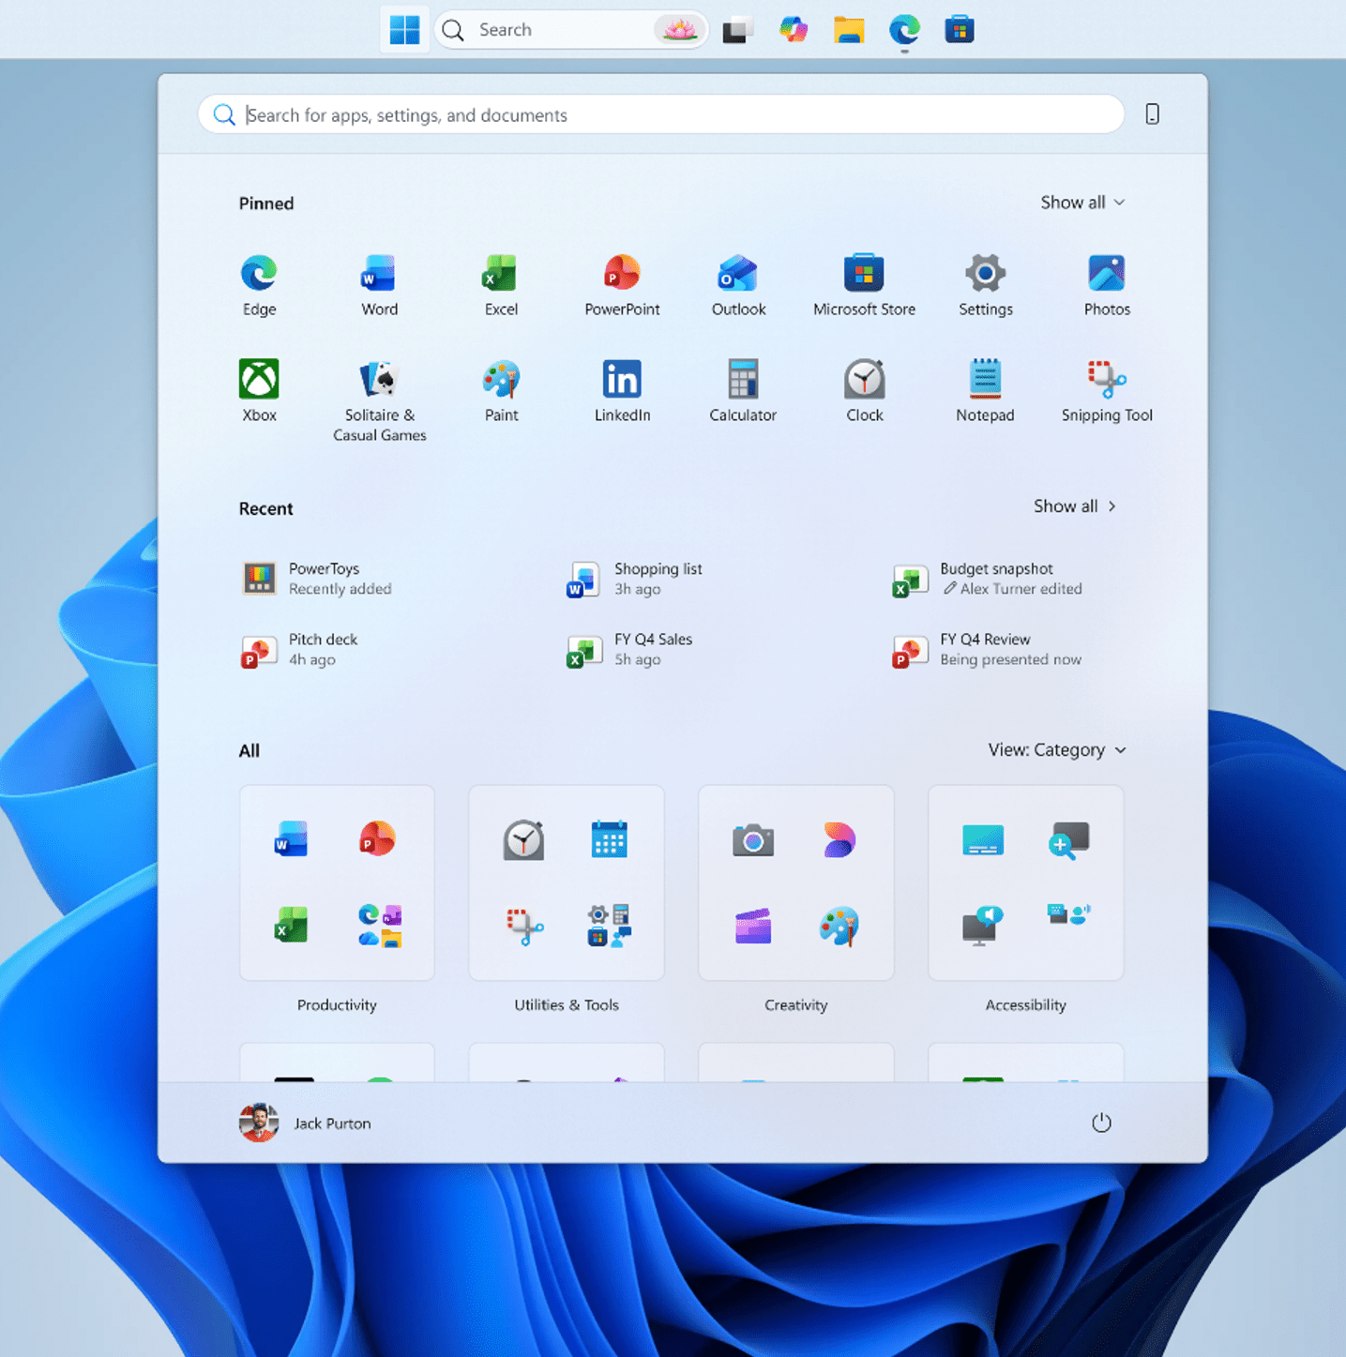The height and width of the screenshot is (1357, 1346).
Task: Open the recent Pitch deck presentation
Action: 299,649
